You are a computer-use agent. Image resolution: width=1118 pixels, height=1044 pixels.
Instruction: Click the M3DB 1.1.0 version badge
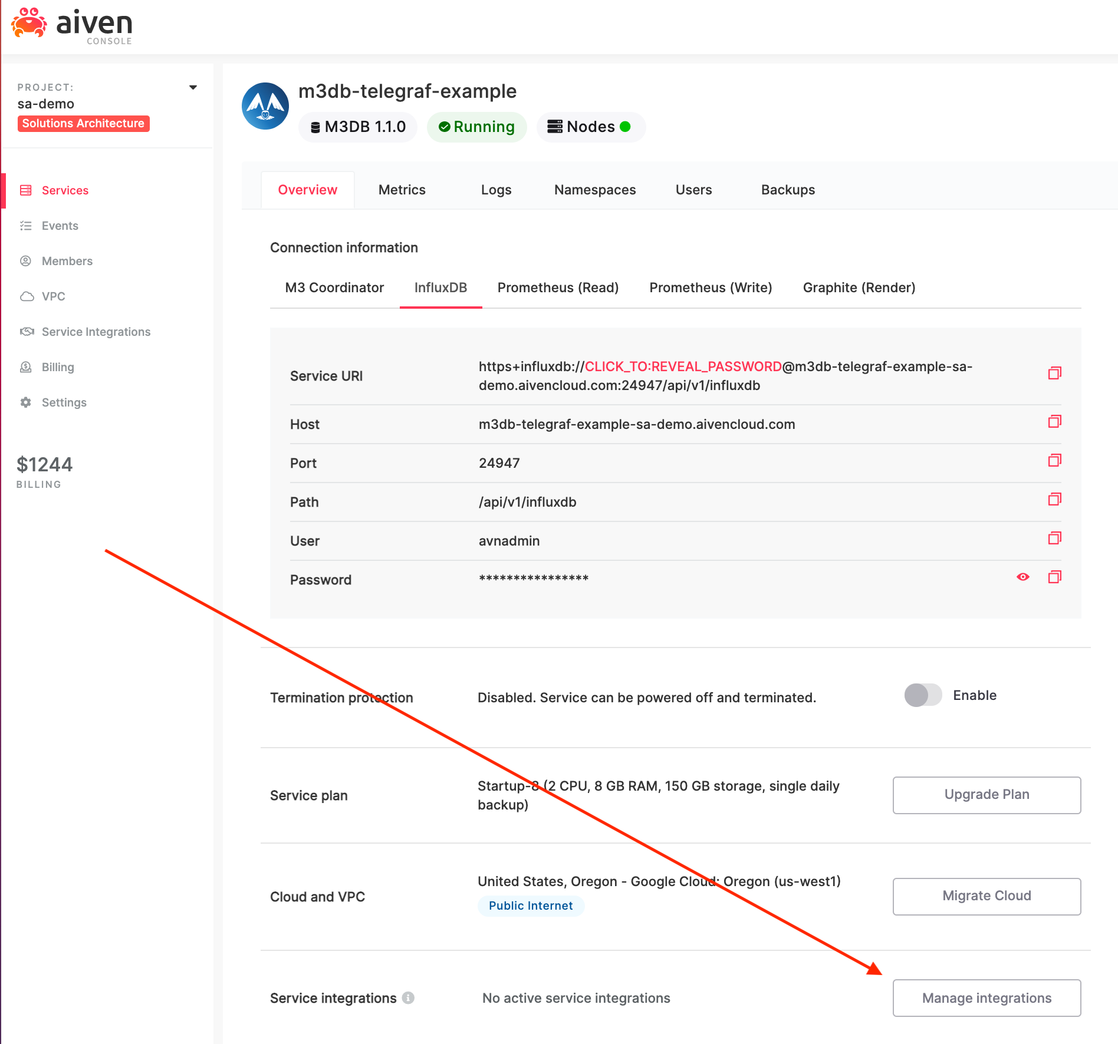click(x=358, y=127)
